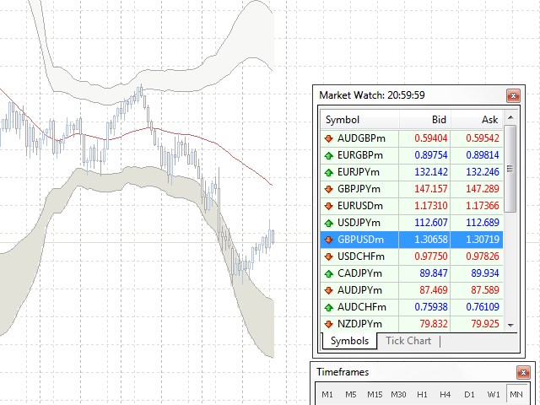Click the Bid column header
The height and width of the screenshot is (405, 540).
coord(425,120)
